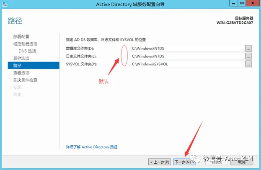Click the 取消 cancel button
261x170 pixels.
[x=242, y=162]
